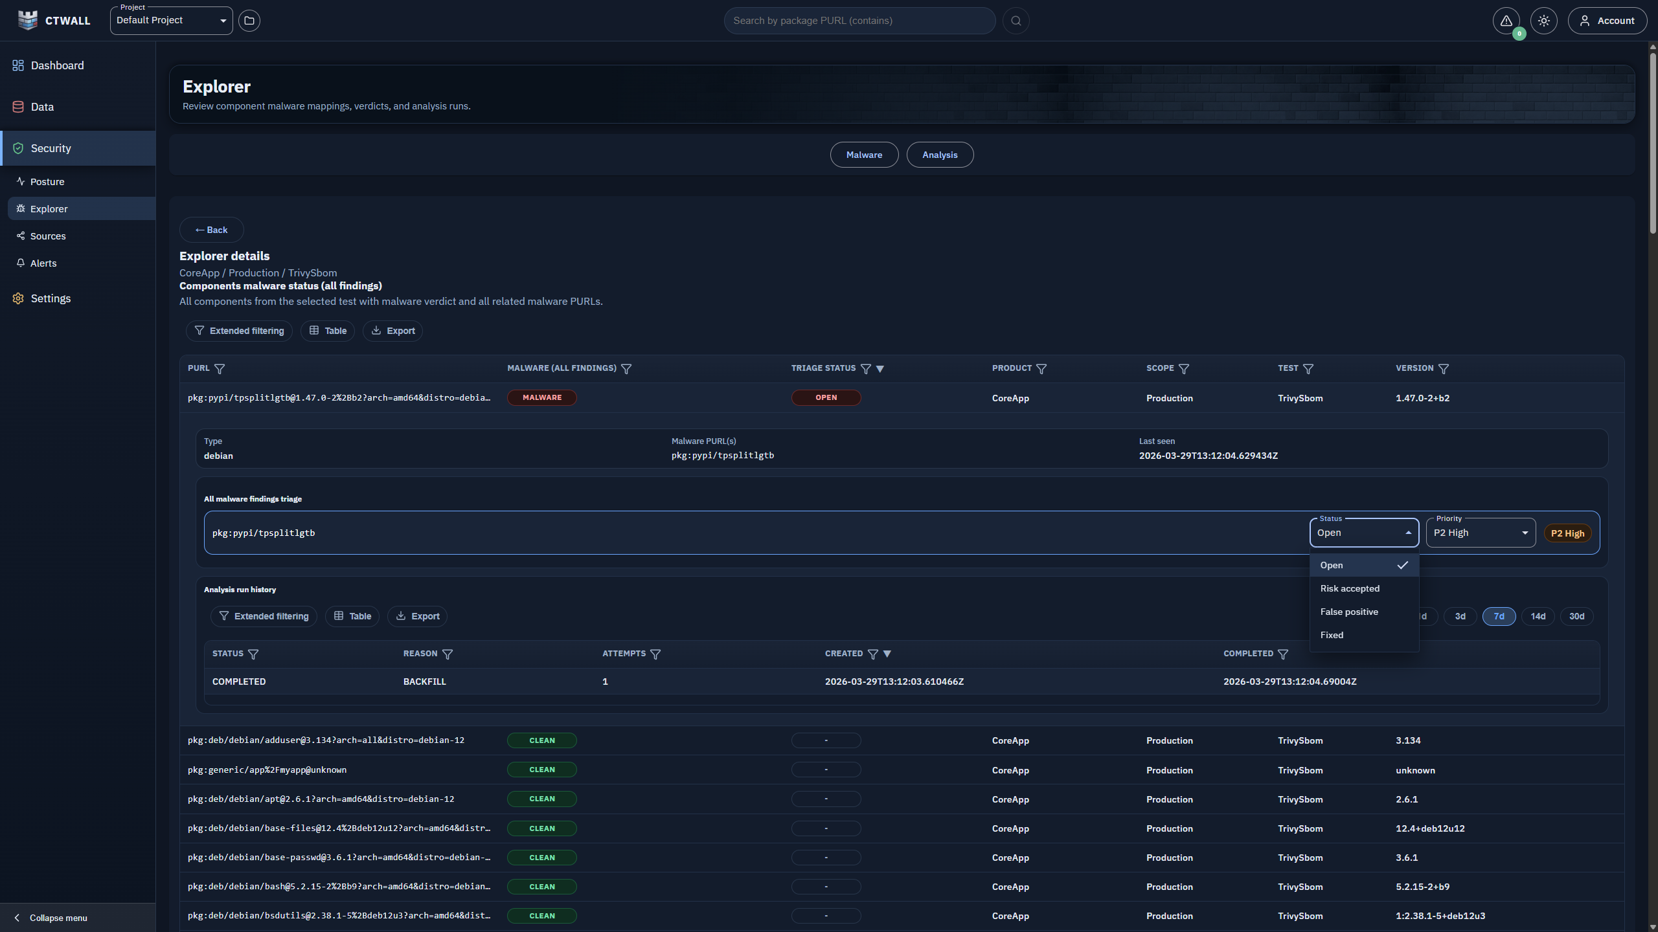Select the 30d time range
The width and height of the screenshot is (1658, 932).
pyautogui.click(x=1576, y=616)
